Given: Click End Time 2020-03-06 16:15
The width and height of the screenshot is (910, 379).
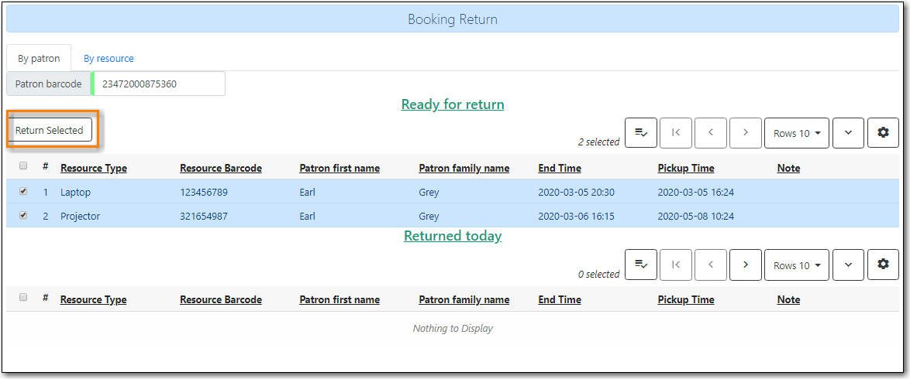Looking at the screenshot, I should [576, 216].
